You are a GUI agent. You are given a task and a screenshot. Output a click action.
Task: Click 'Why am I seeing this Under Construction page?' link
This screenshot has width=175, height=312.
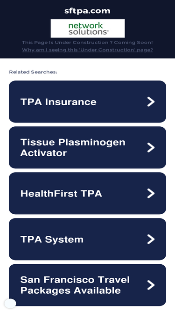88,50
